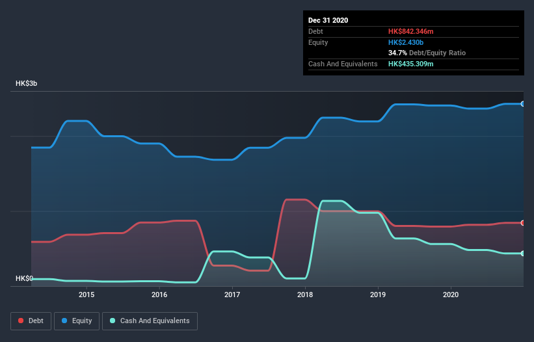Select the Equity line end marker

click(x=523, y=104)
